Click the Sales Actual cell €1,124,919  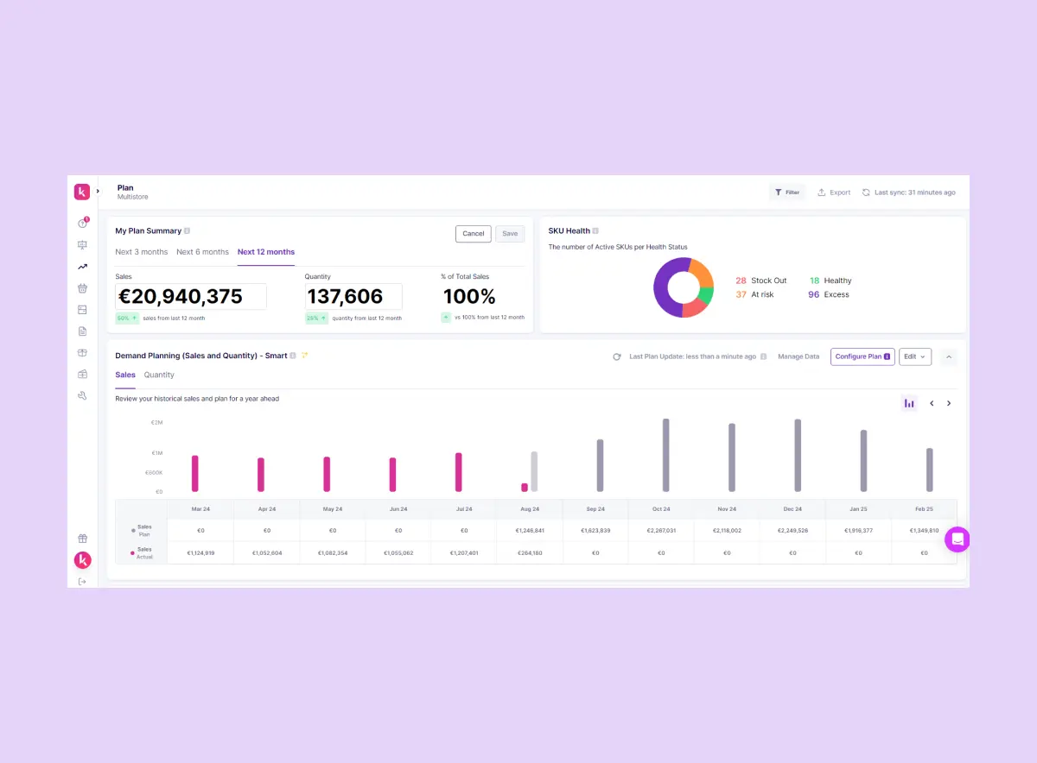coord(200,552)
